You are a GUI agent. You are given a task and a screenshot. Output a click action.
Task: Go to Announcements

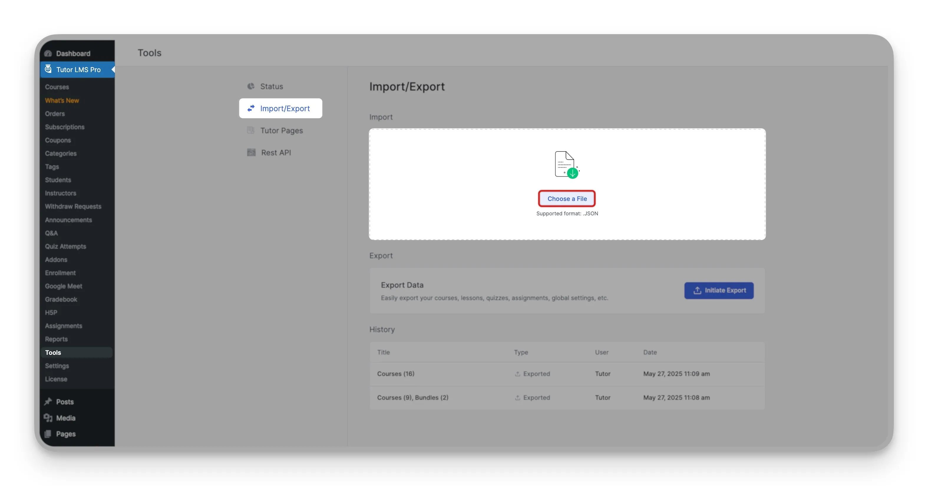point(68,220)
